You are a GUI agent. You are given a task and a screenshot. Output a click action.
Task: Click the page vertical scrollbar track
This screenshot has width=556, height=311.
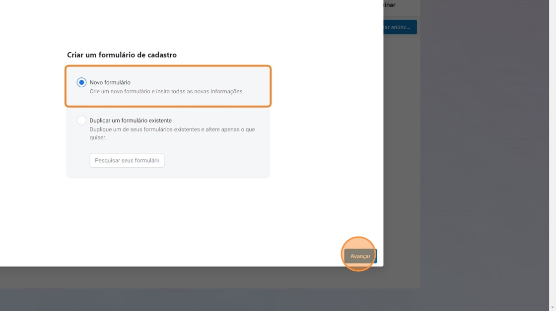[x=553, y=149]
